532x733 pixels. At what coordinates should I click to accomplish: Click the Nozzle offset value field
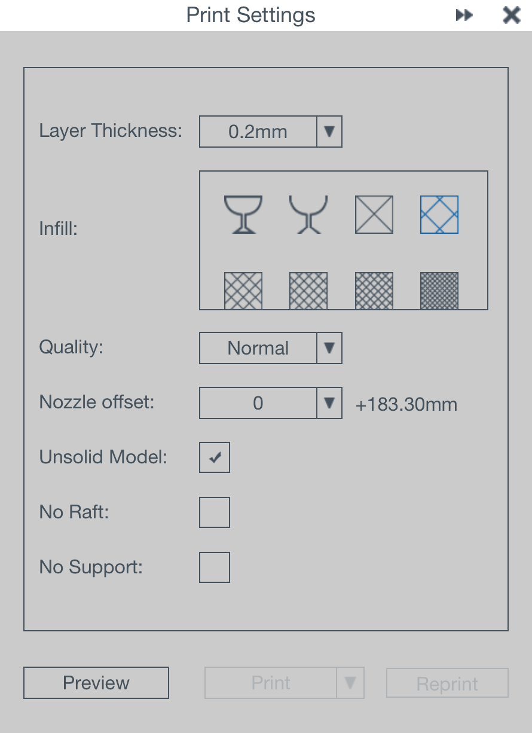pos(258,403)
